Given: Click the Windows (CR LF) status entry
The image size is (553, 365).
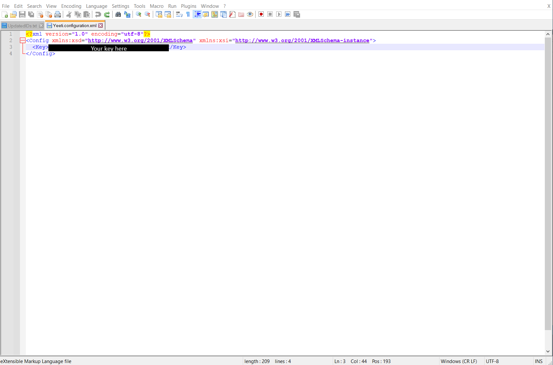Looking at the screenshot, I should click(459, 361).
